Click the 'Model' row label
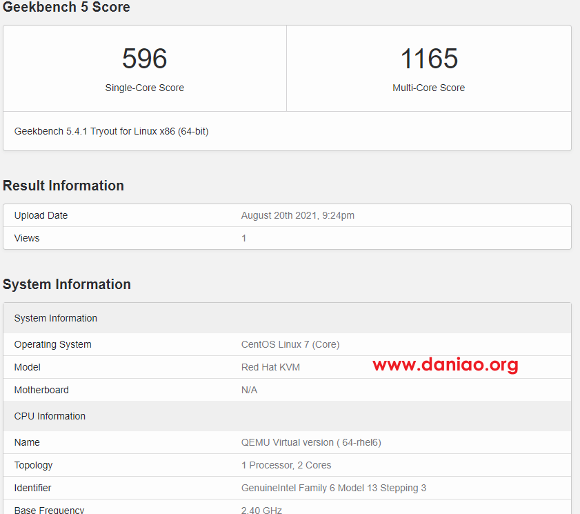This screenshot has height=514, width=580. click(x=28, y=367)
